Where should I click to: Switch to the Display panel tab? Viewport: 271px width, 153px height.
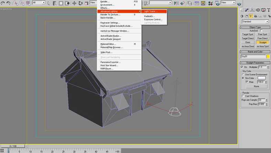click(x=263, y=10)
